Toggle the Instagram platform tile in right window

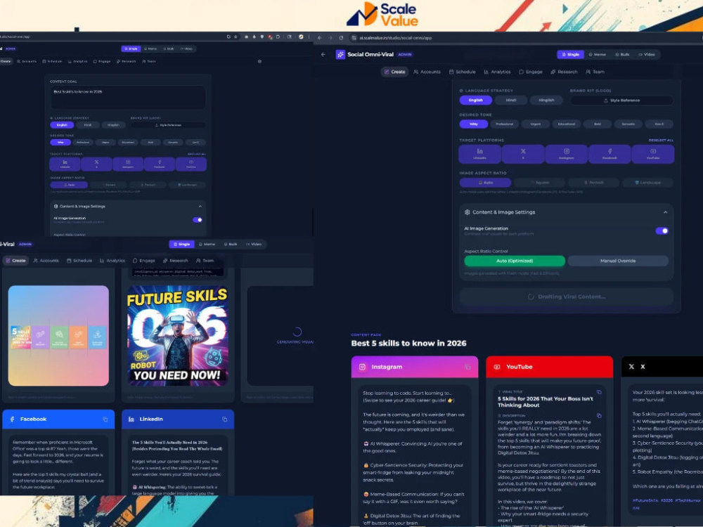566,154
